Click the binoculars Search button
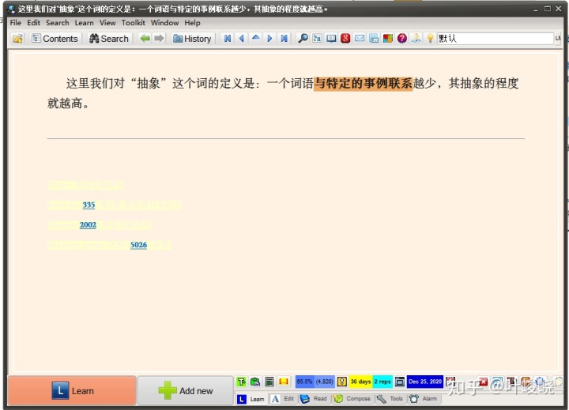Image resolution: width=569 pixels, height=410 pixels. pyautogui.click(x=109, y=39)
